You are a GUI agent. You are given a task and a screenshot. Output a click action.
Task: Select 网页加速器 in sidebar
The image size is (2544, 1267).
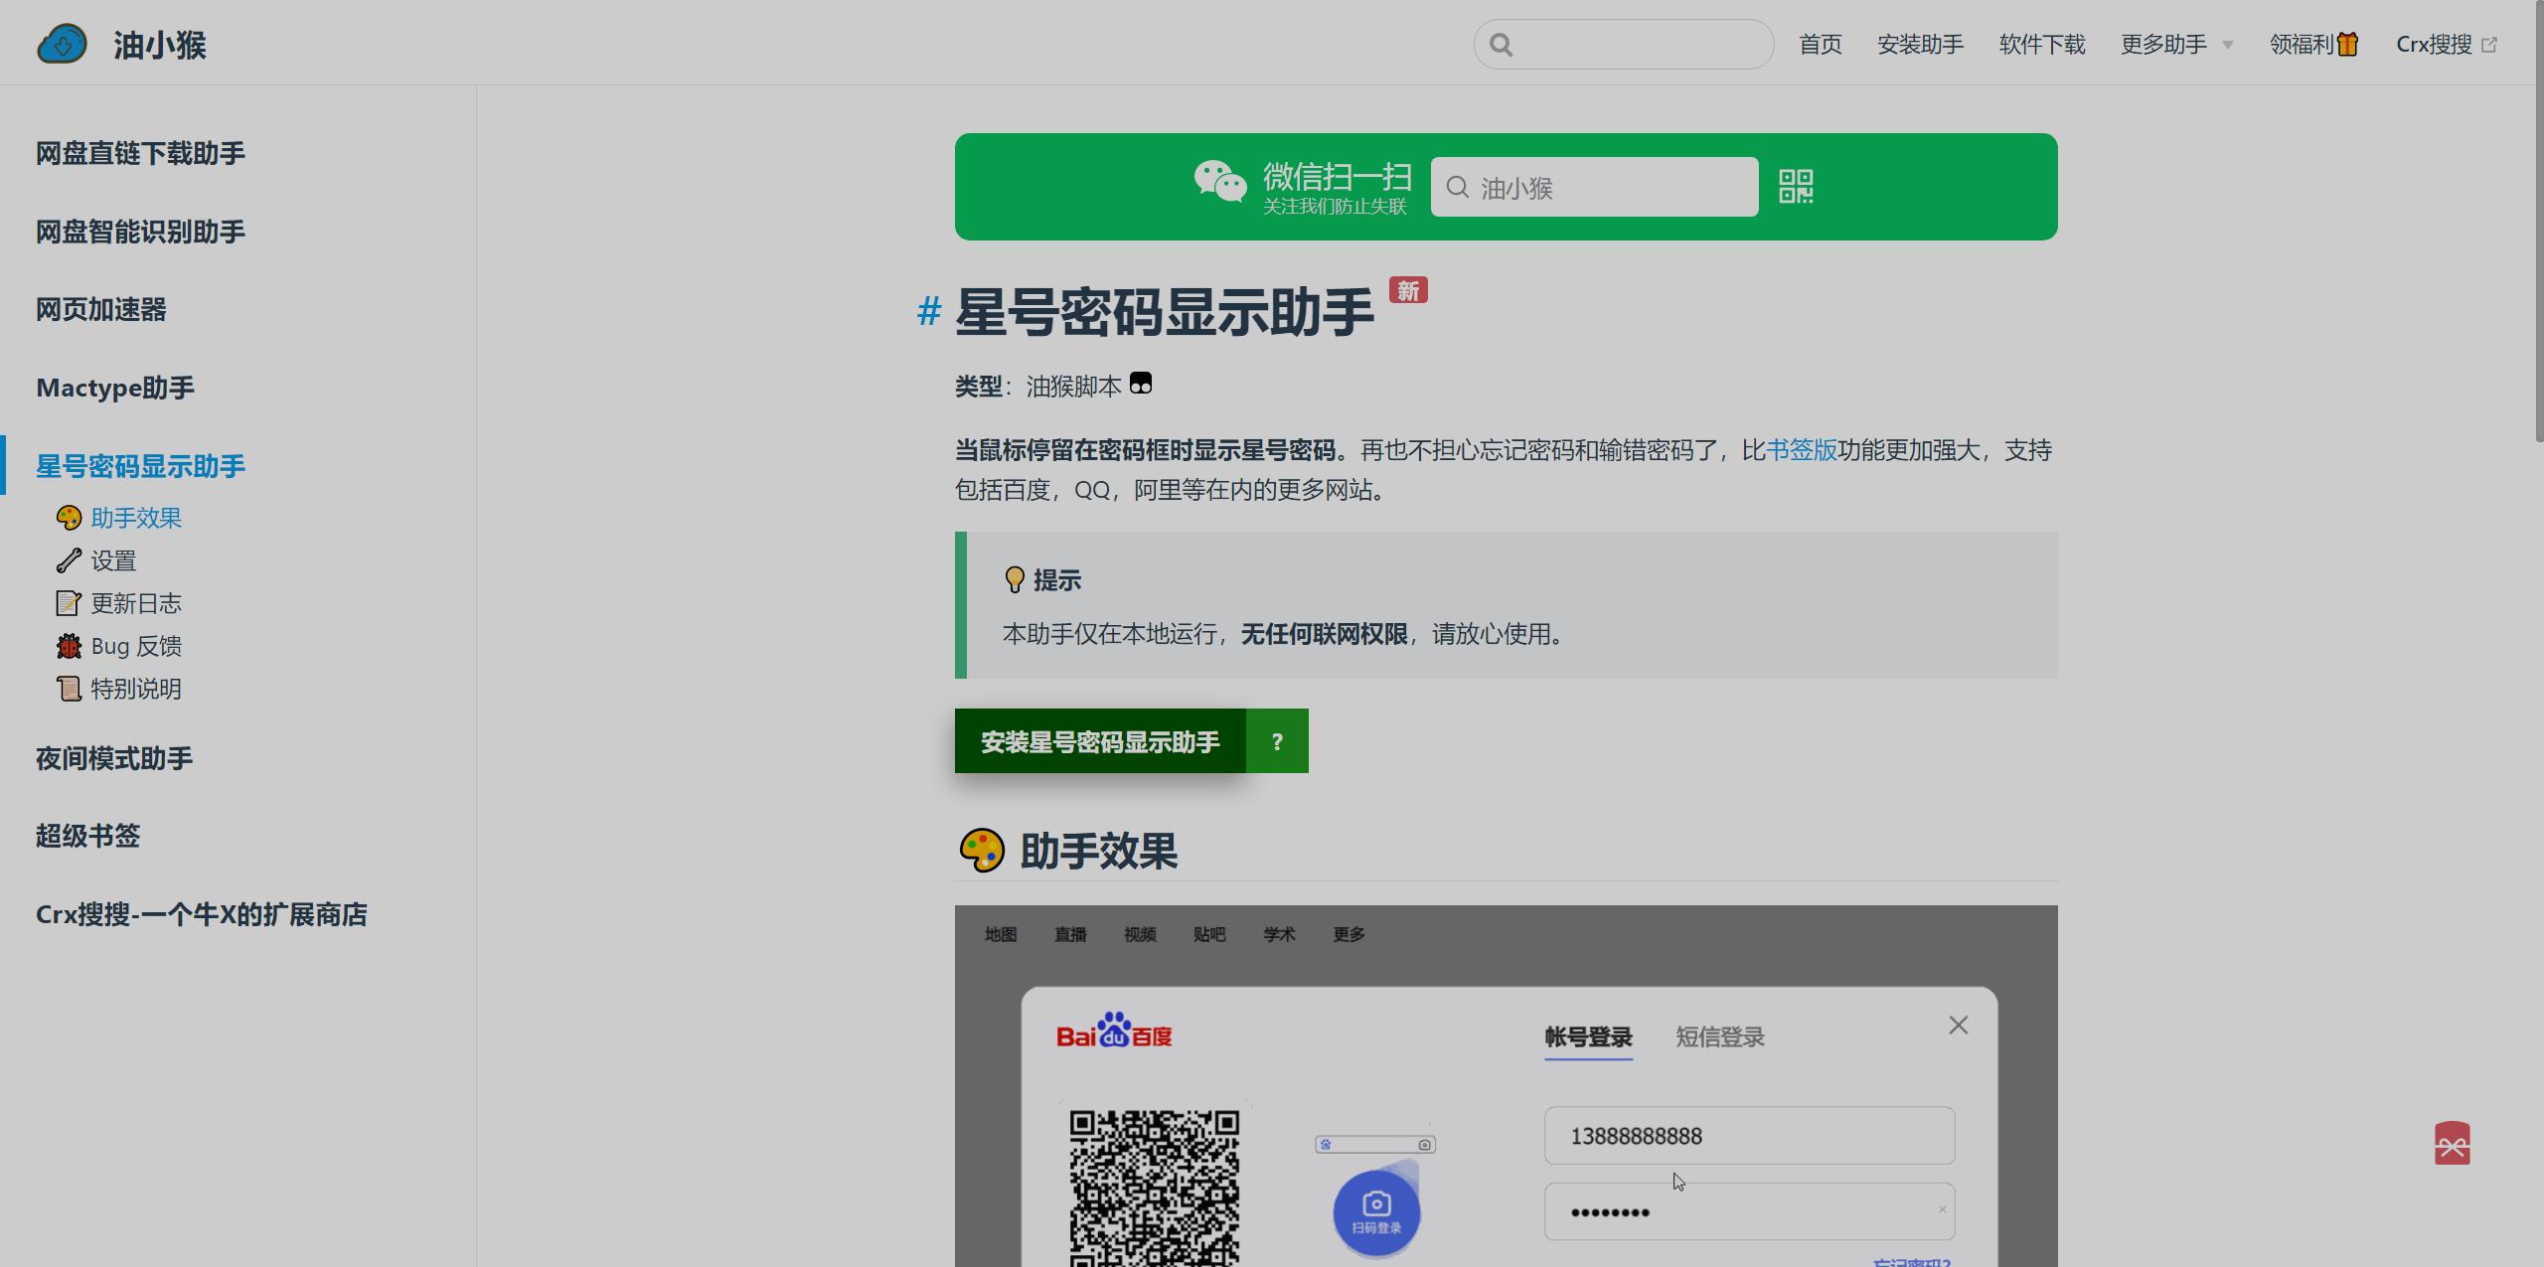pyautogui.click(x=101, y=309)
